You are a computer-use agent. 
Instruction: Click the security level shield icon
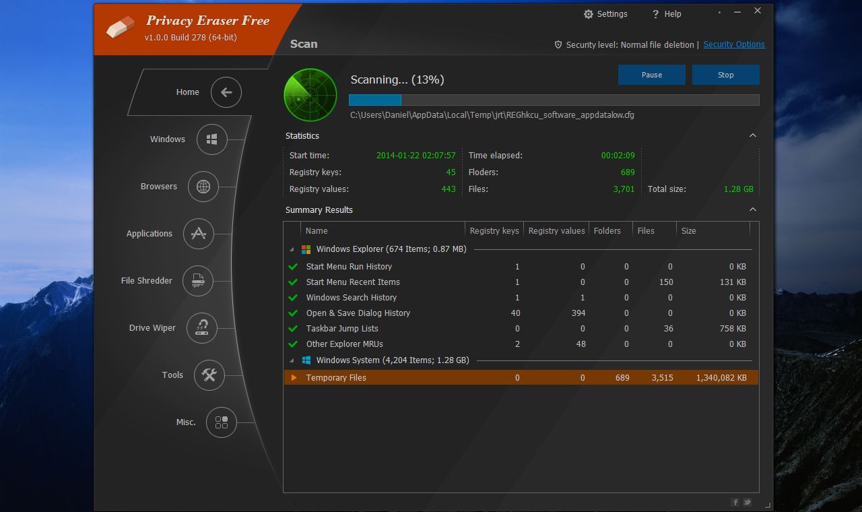point(558,44)
